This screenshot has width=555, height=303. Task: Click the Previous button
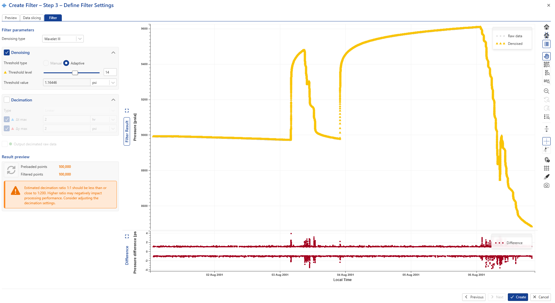coord(474,297)
